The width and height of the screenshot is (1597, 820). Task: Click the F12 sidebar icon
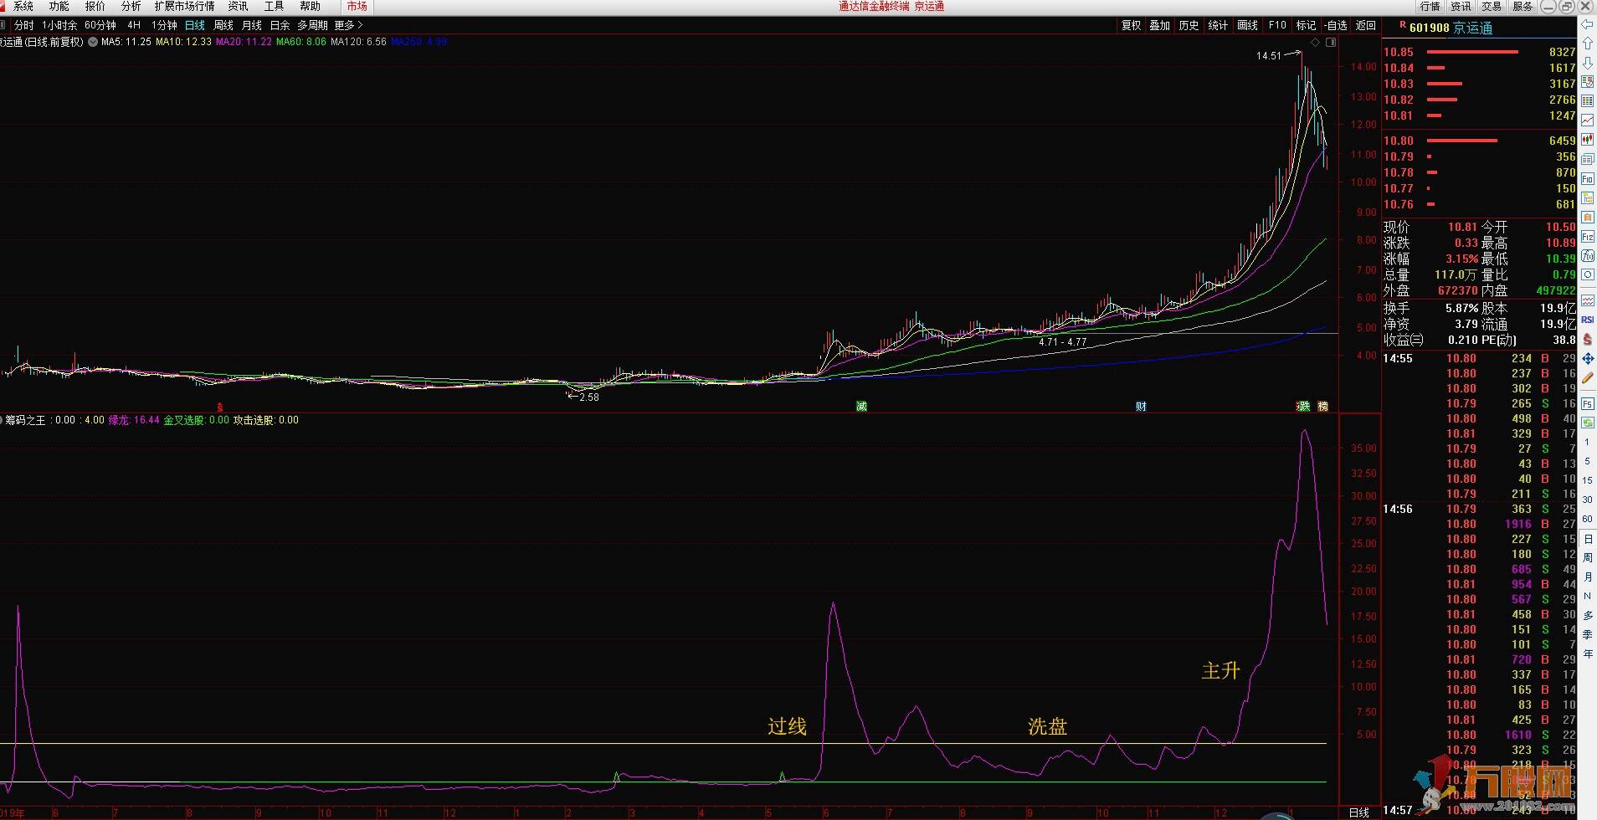click(x=1588, y=237)
